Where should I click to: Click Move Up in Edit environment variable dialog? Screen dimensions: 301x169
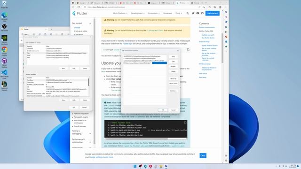point(173,78)
